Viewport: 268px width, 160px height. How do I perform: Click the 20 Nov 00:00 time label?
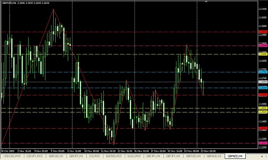coord(191,151)
